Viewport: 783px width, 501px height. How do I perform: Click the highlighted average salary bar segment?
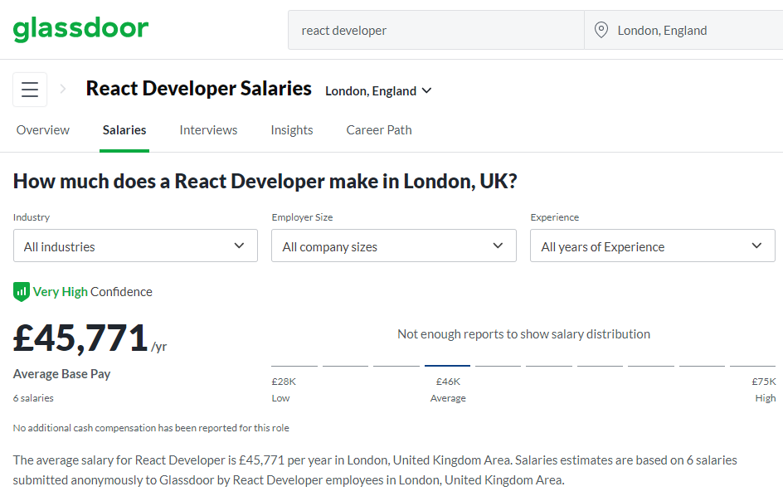[447, 366]
